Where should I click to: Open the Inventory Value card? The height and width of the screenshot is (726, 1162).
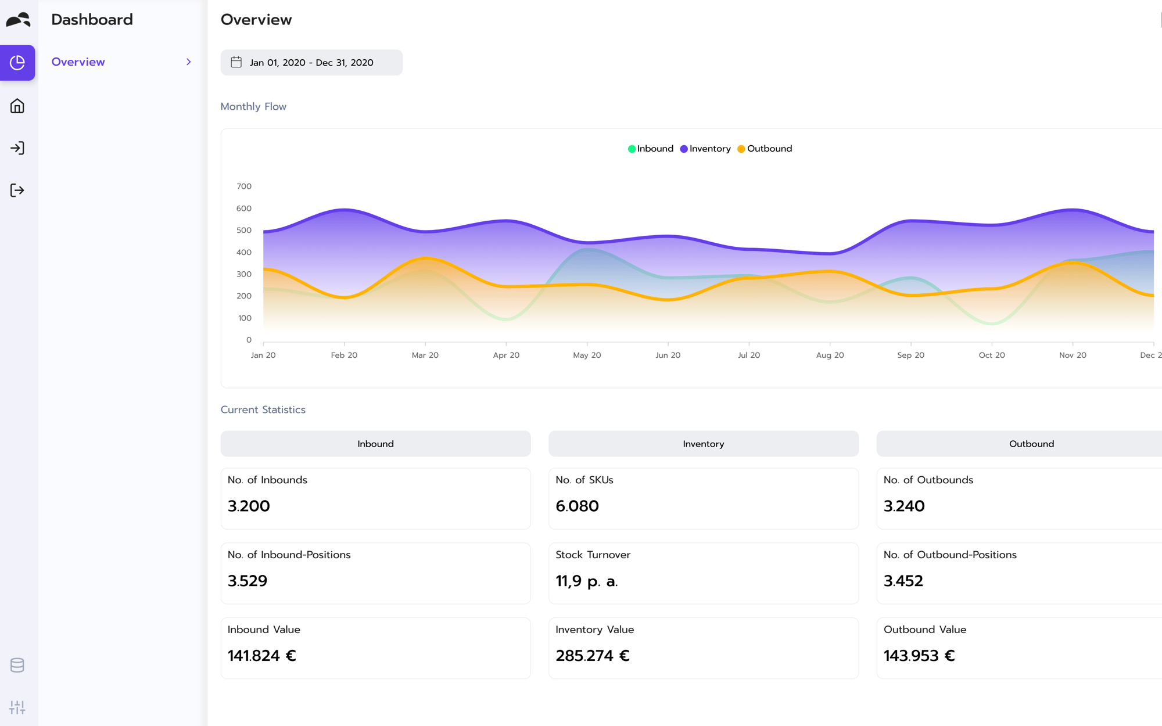[x=704, y=648]
